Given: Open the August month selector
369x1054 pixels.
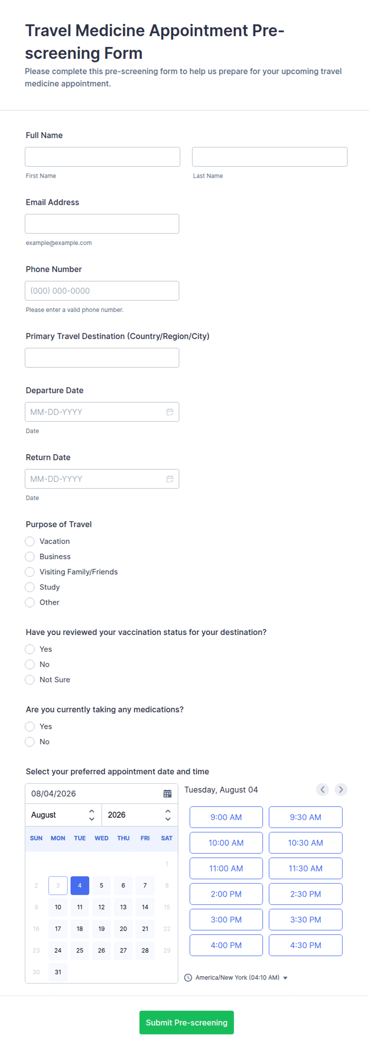Looking at the screenshot, I should (x=63, y=815).
